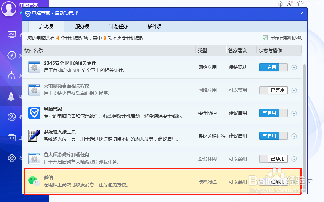
Task: Click the 电脑管家 shield app icon
Action: [34, 113]
